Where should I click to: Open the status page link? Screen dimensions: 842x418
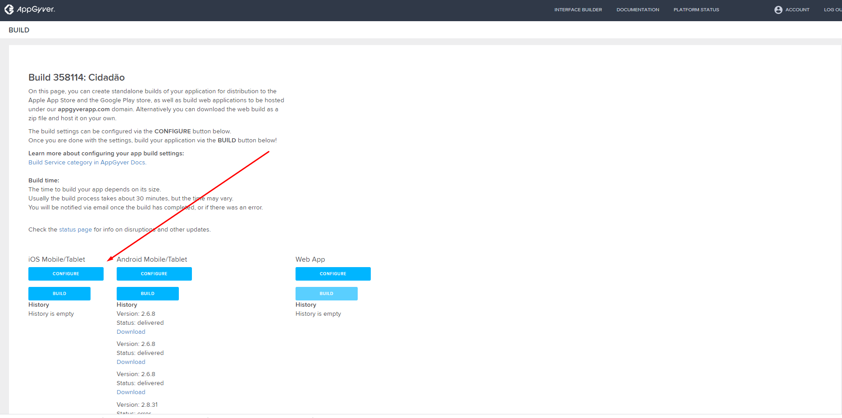pos(75,230)
